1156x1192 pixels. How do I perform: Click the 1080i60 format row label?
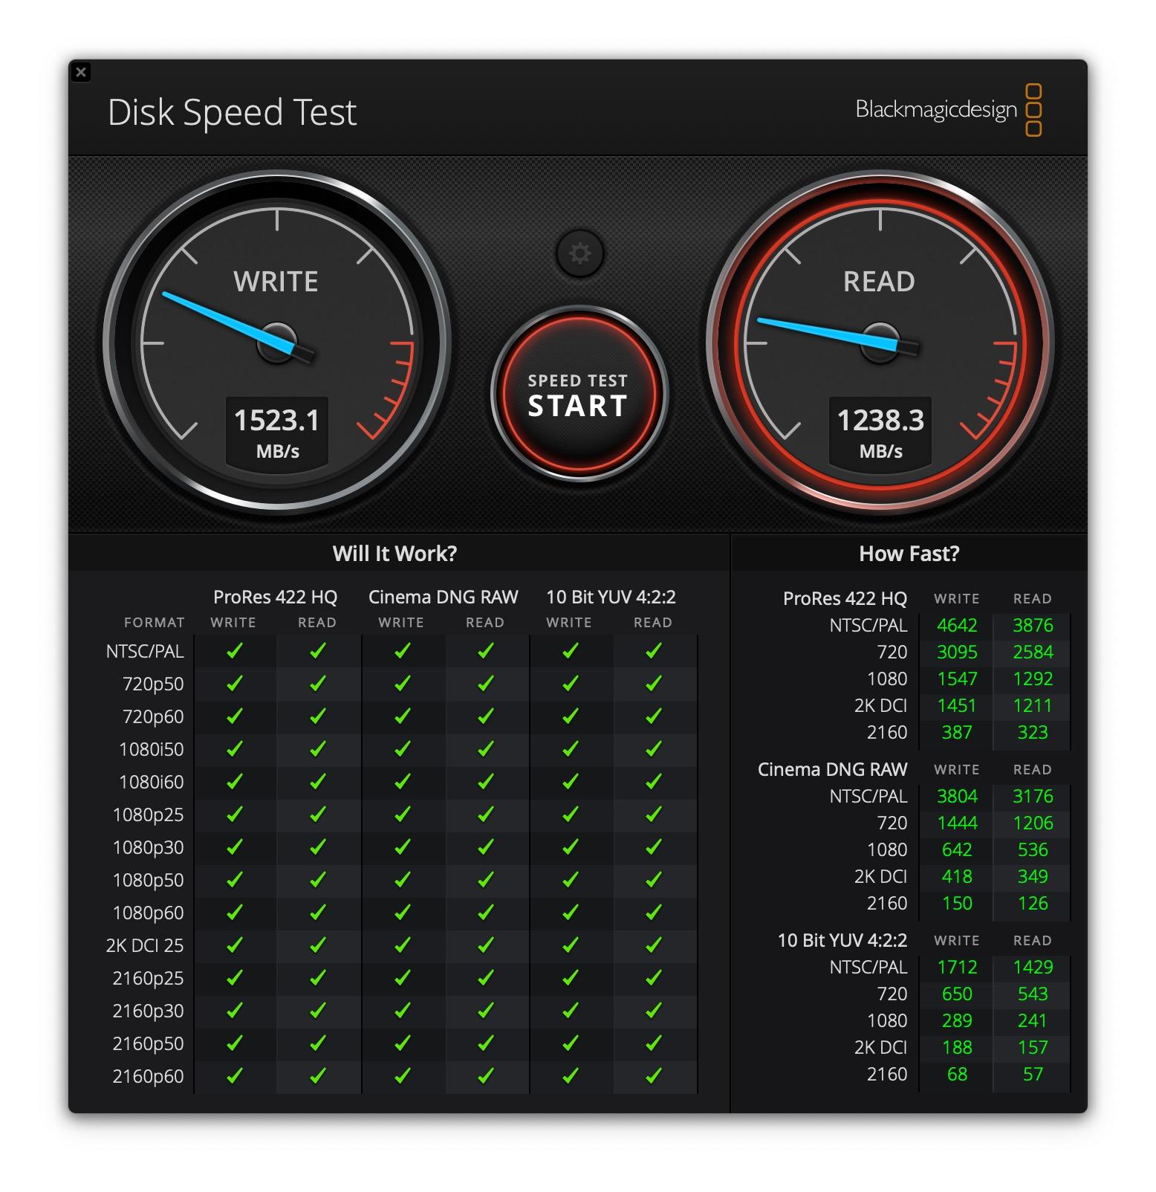tap(151, 782)
